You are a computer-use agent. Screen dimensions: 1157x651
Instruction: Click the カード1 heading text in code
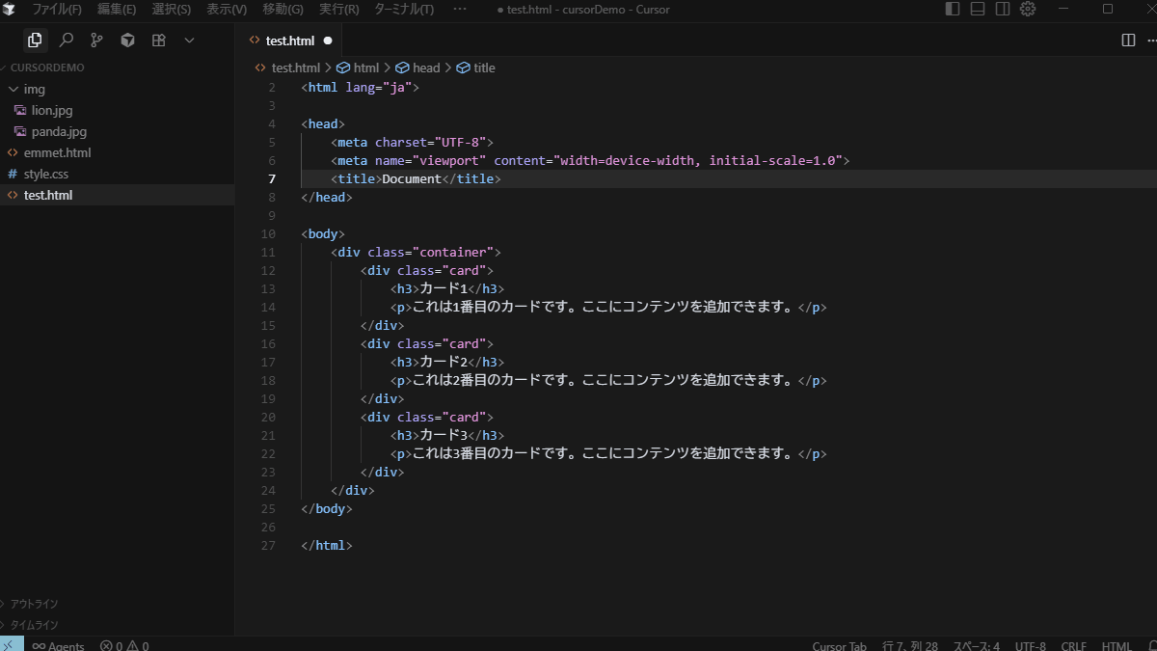click(444, 289)
